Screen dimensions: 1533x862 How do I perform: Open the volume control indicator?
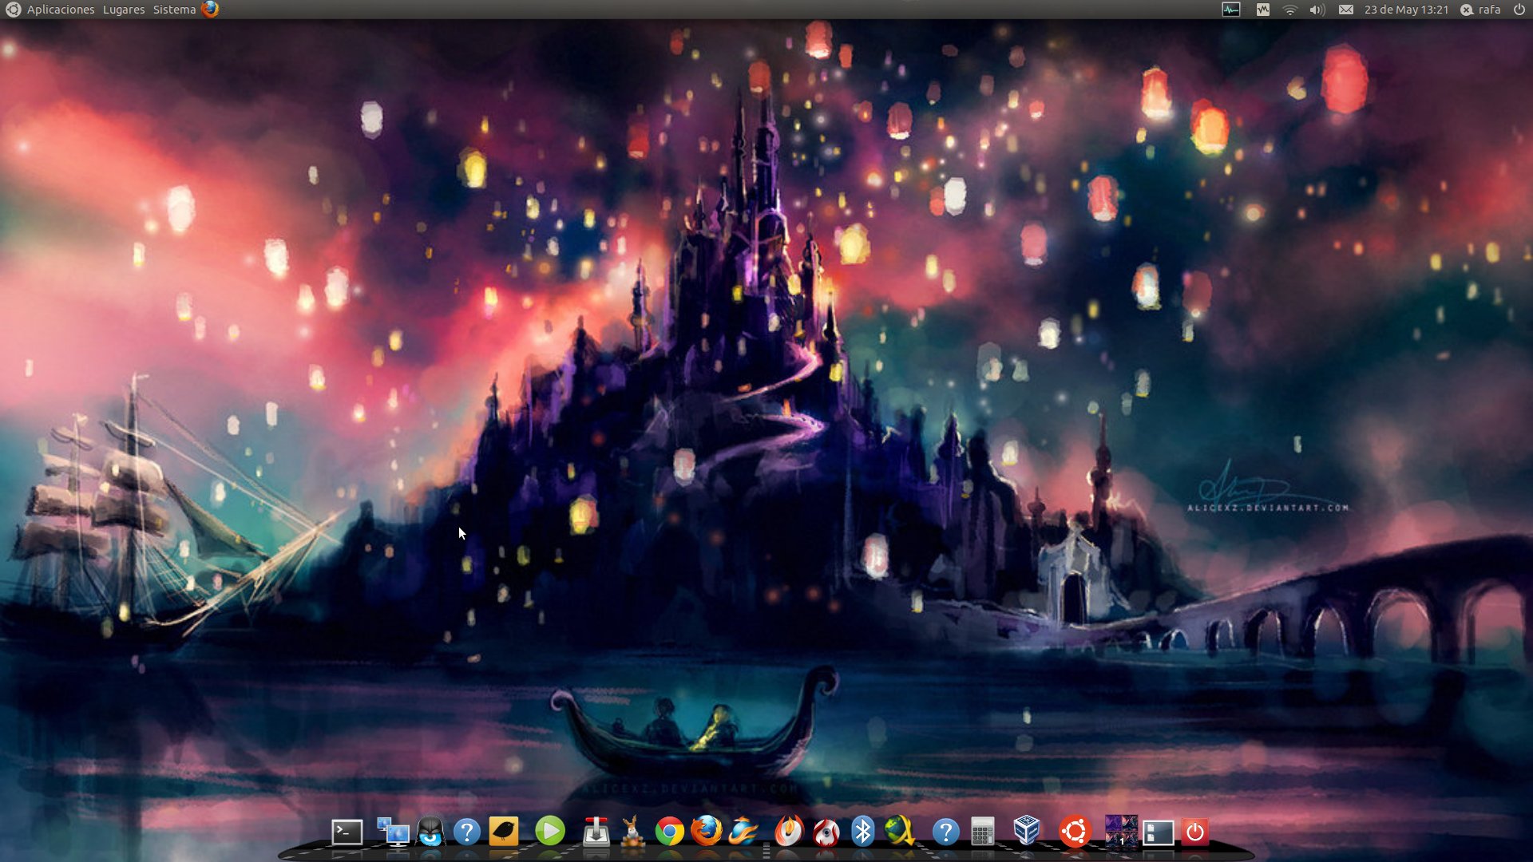[x=1317, y=10]
